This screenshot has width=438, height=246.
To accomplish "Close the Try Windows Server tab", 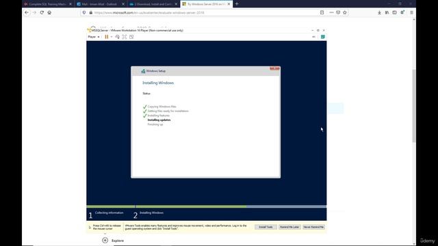I will coord(229,4).
